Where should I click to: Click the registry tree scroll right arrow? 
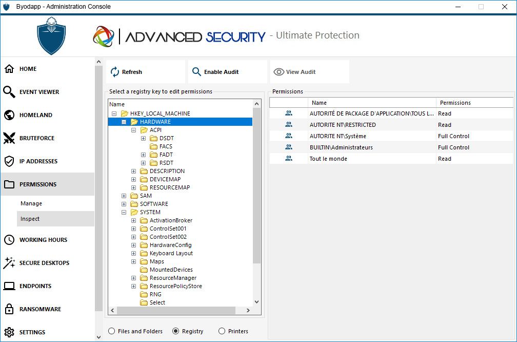[248, 310]
